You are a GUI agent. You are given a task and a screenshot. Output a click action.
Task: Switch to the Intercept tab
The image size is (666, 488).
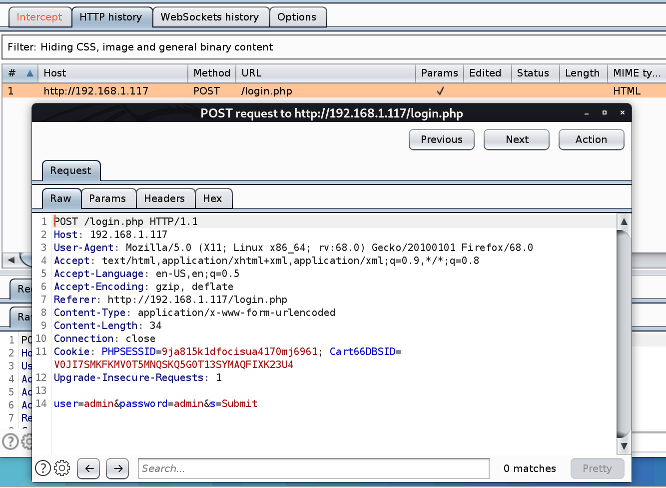pyautogui.click(x=39, y=17)
